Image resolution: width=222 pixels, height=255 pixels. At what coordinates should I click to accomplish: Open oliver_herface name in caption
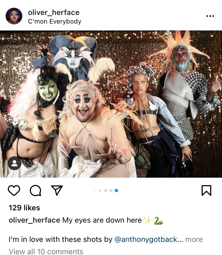34,220
